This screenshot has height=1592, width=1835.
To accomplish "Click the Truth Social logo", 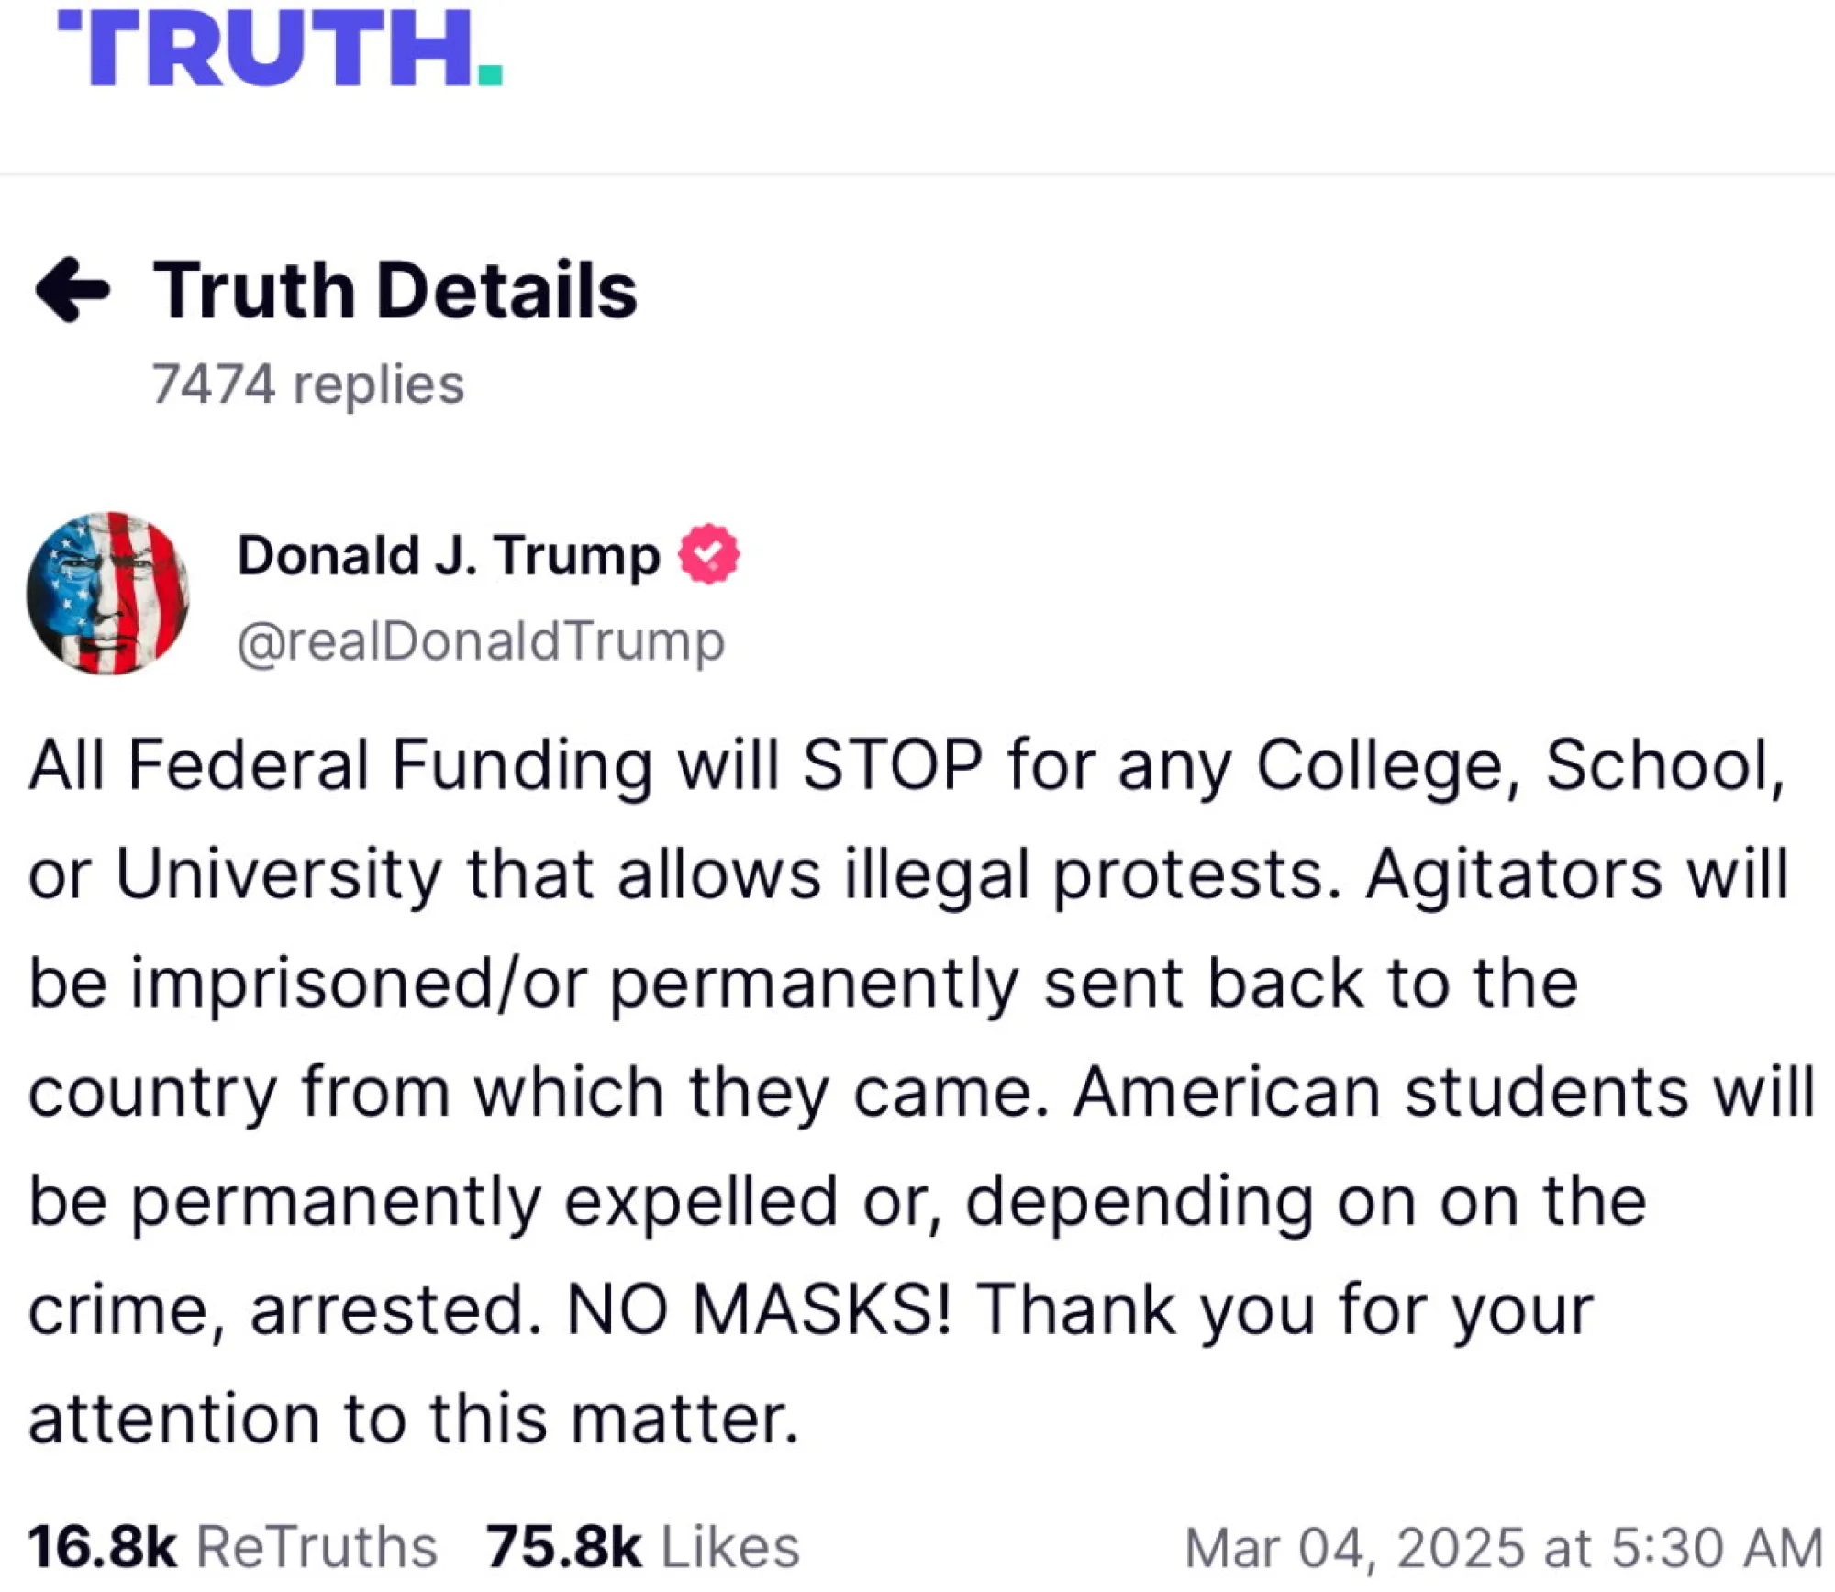I will coord(280,49).
